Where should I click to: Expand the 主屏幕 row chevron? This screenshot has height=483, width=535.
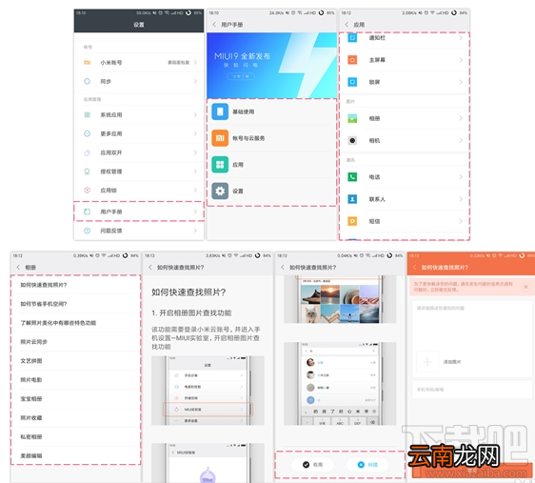(x=461, y=60)
